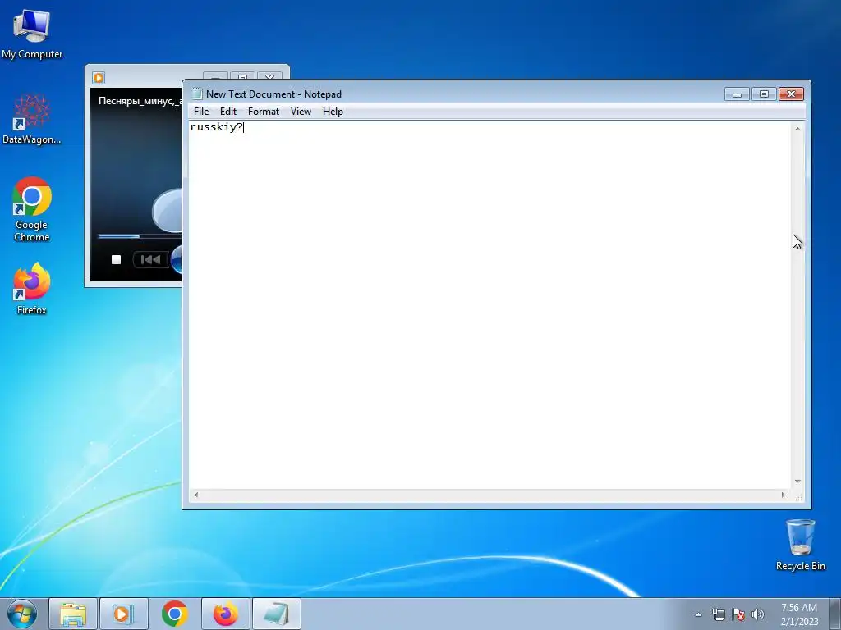Open the Windows Start menu
This screenshot has height=630, width=841.
tap(22, 614)
